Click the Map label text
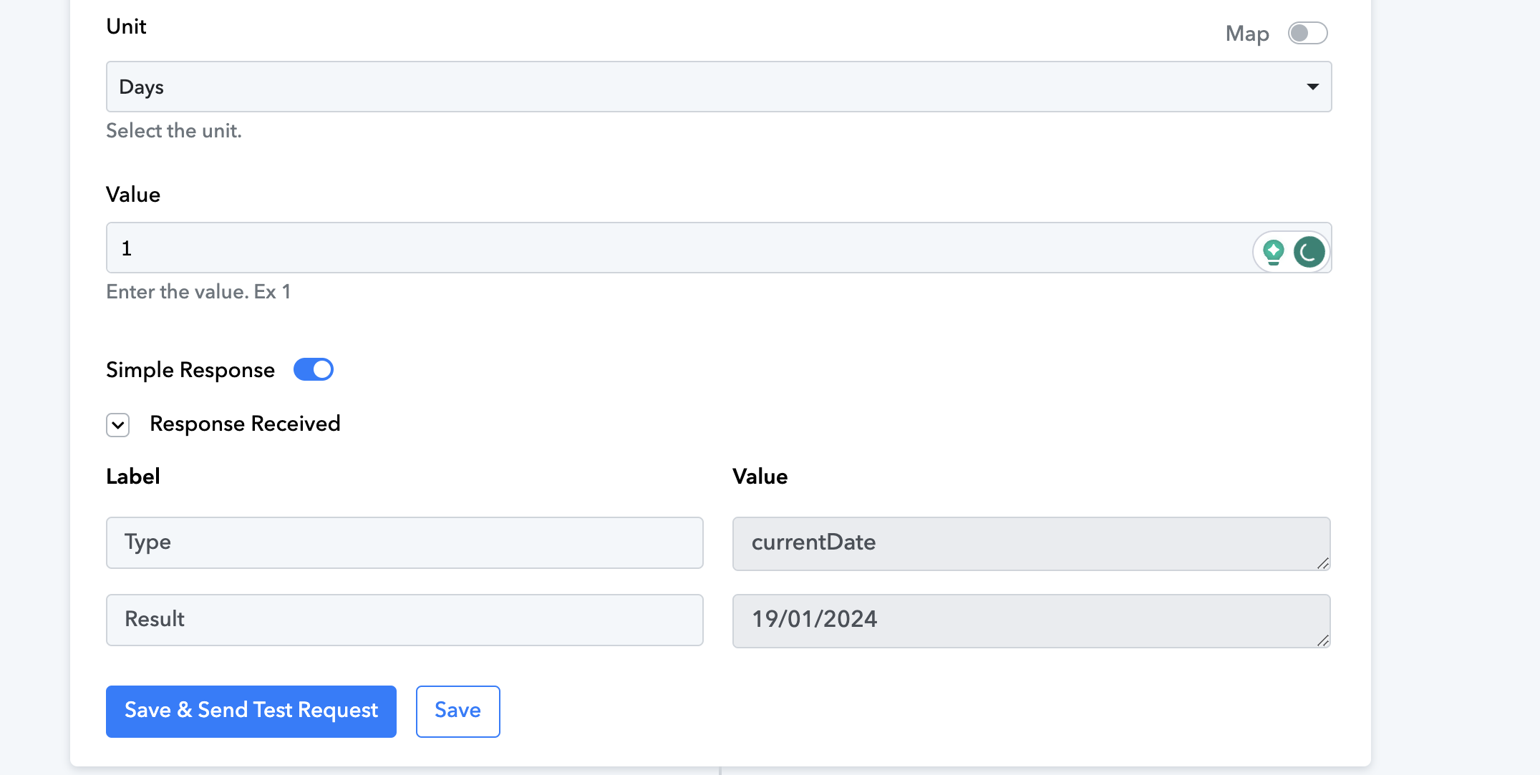 tap(1247, 34)
